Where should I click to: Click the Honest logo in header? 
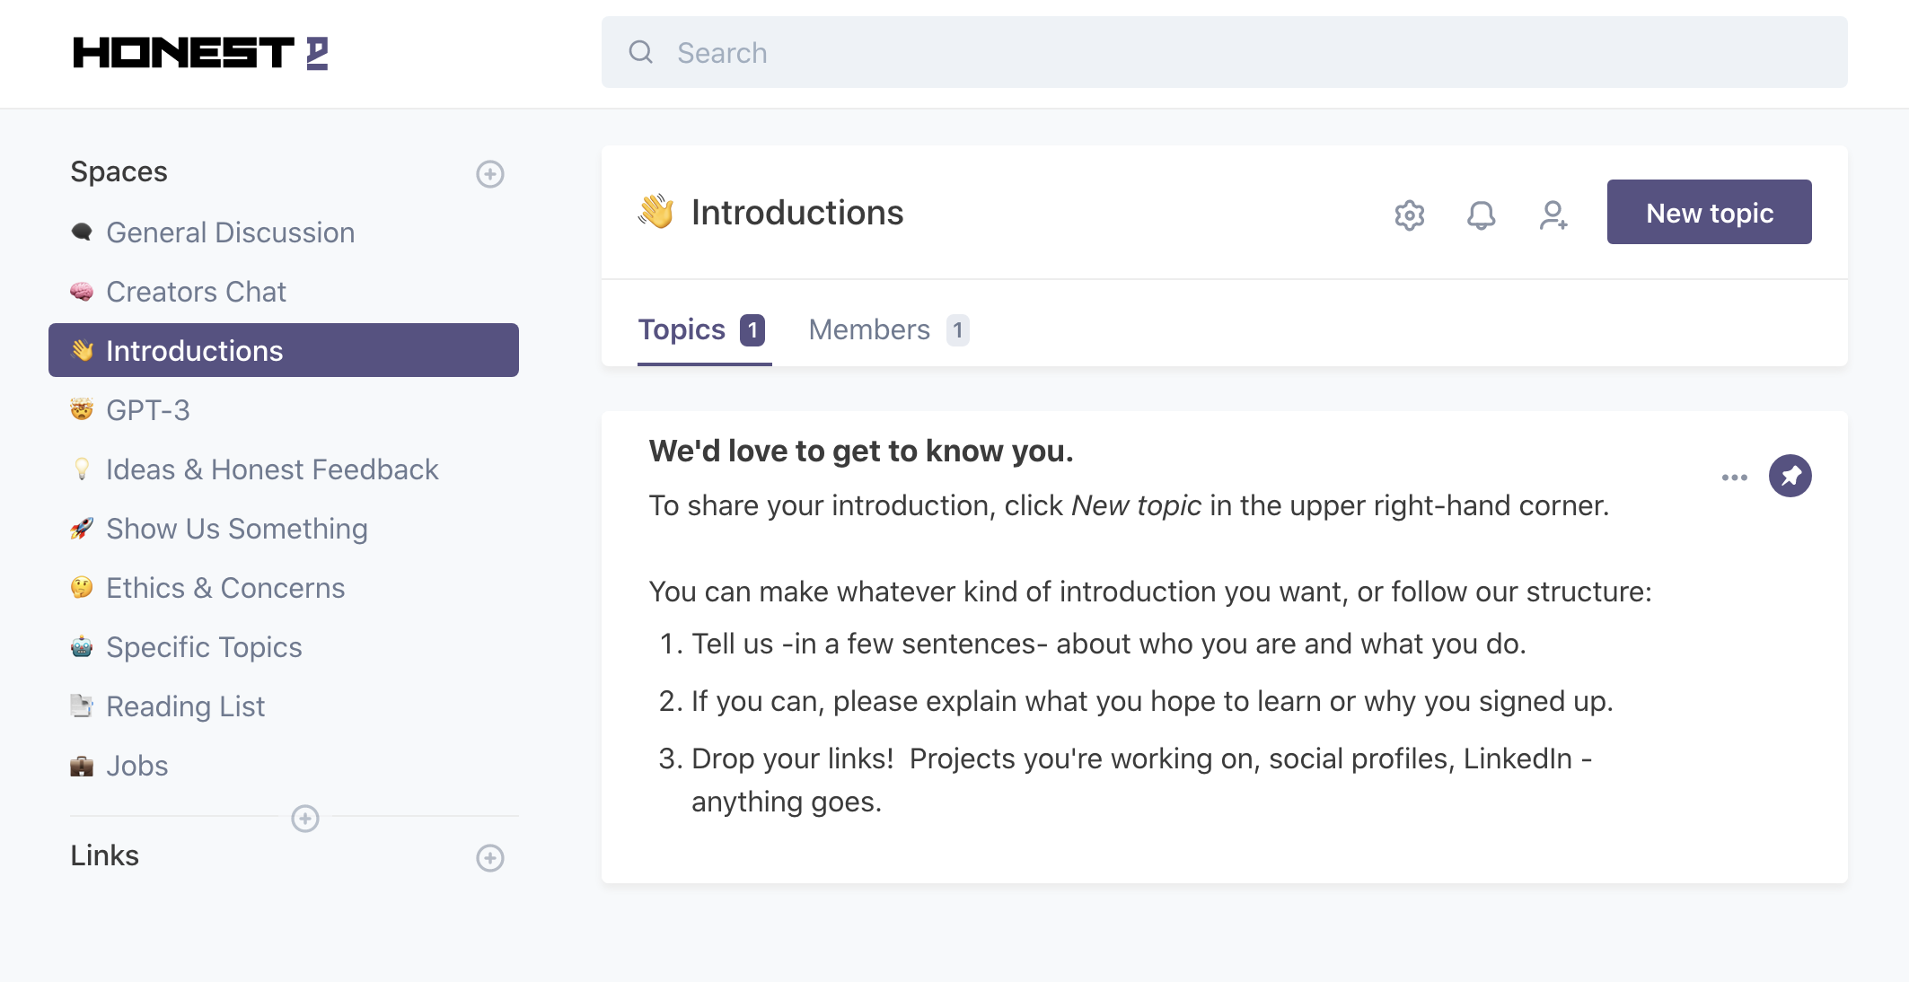(200, 53)
